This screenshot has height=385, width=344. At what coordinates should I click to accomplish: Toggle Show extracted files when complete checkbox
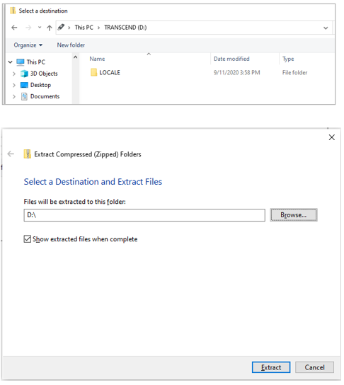28,239
